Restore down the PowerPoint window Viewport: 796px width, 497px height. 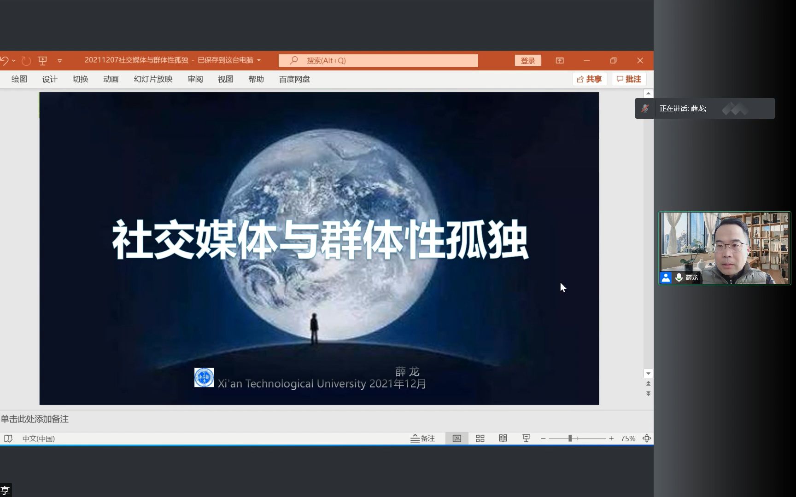(613, 60)
